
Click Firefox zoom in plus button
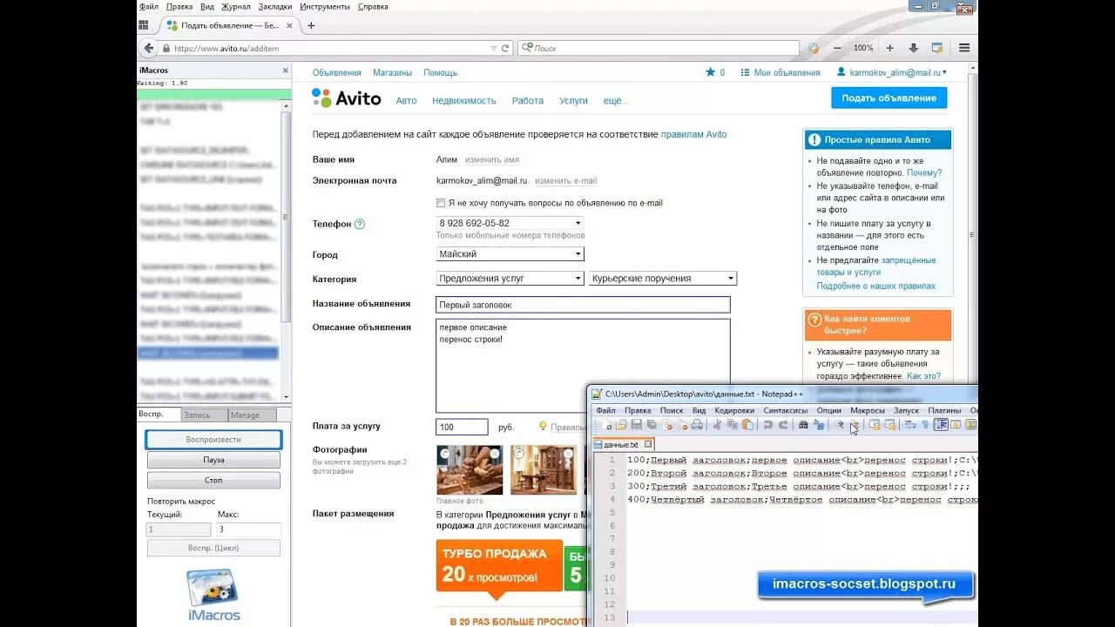[889, 48]
